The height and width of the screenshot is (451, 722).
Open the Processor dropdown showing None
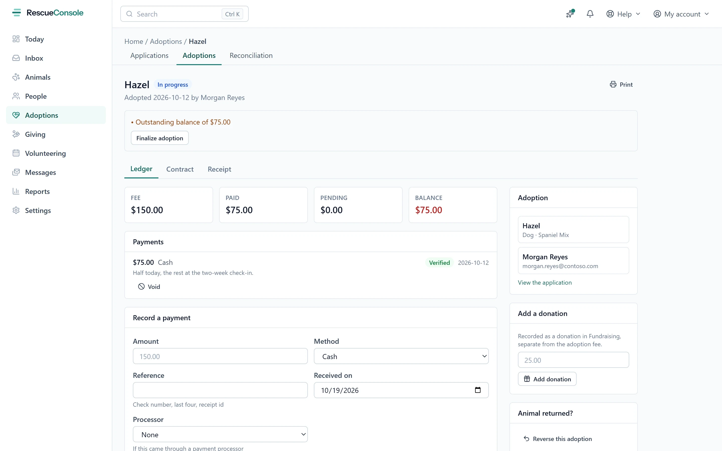[x=220, y=434]
